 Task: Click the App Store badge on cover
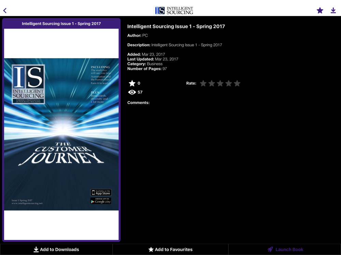pos(101,192)
